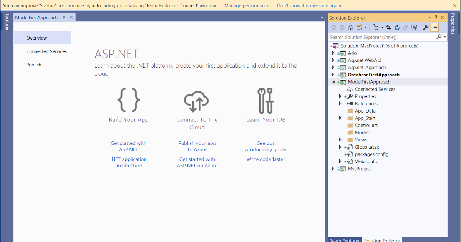
Task: Click the Collapse All icon in Solution Explorer
Action: coord(406,27)
